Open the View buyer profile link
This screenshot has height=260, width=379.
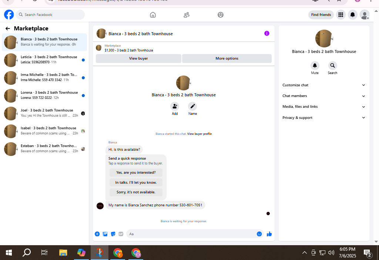click(x=199, y=134)
